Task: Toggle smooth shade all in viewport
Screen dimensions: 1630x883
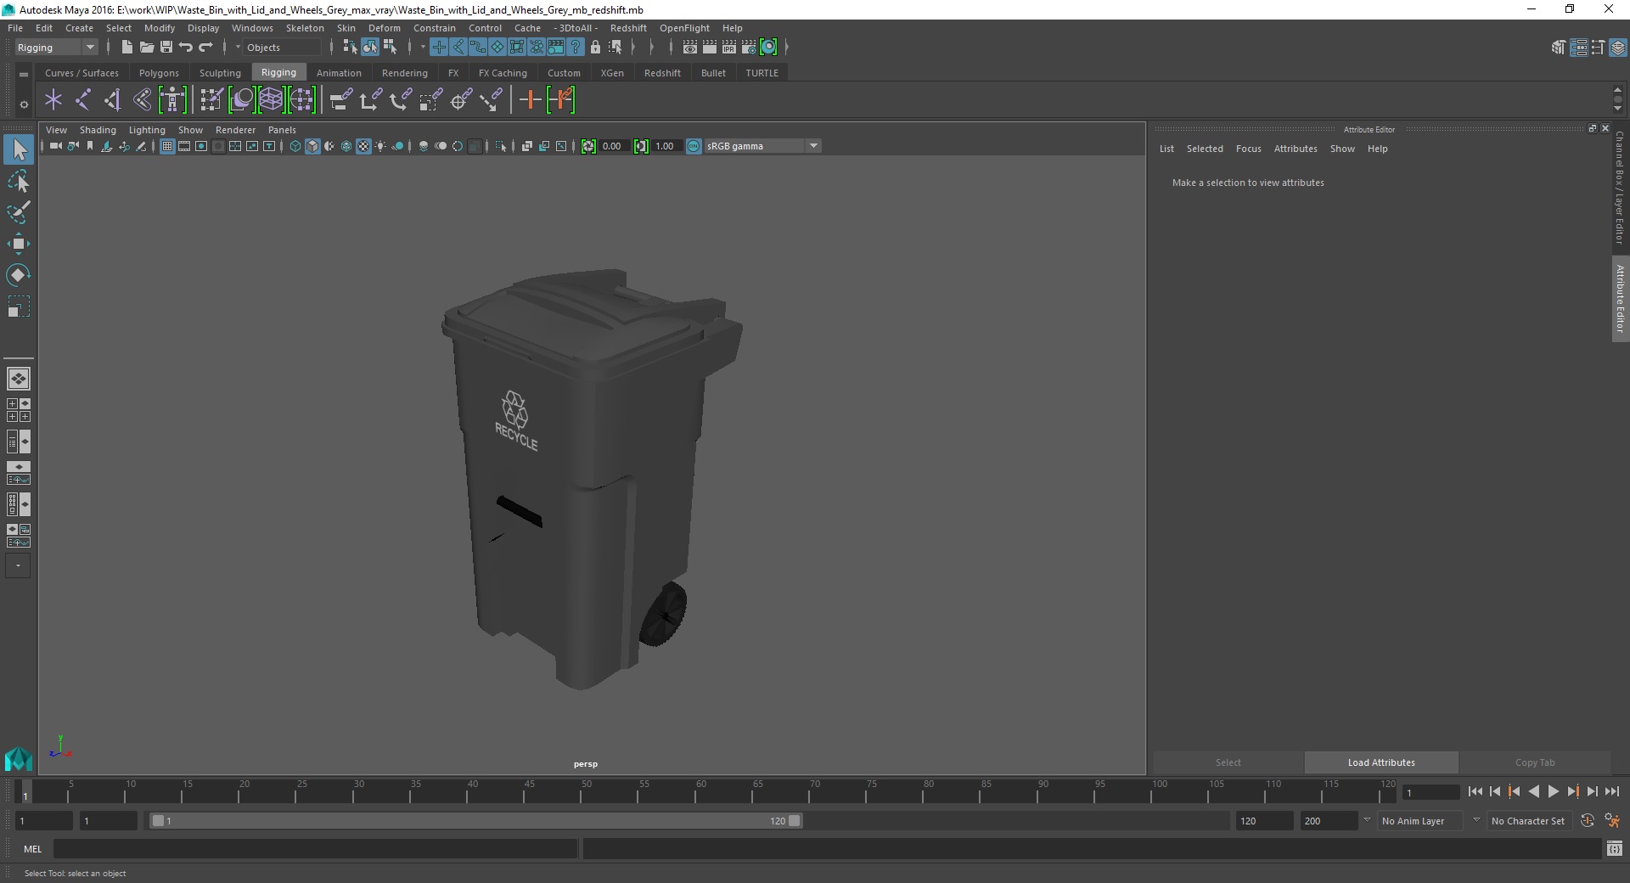Action: click(312, 146)
